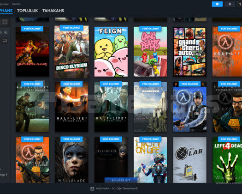Select Grand Theft Auto V cover
Viewport: 242px width, 194px height.
pyautogui.click(x=189, y=52)
